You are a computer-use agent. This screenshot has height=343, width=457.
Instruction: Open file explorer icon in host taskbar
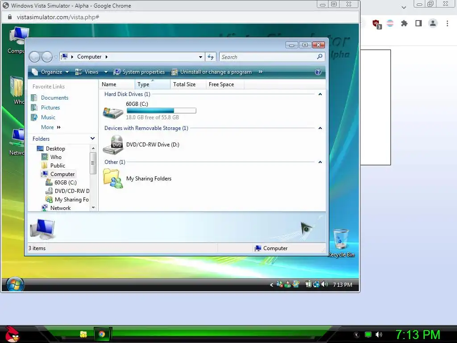coord(83,334)
